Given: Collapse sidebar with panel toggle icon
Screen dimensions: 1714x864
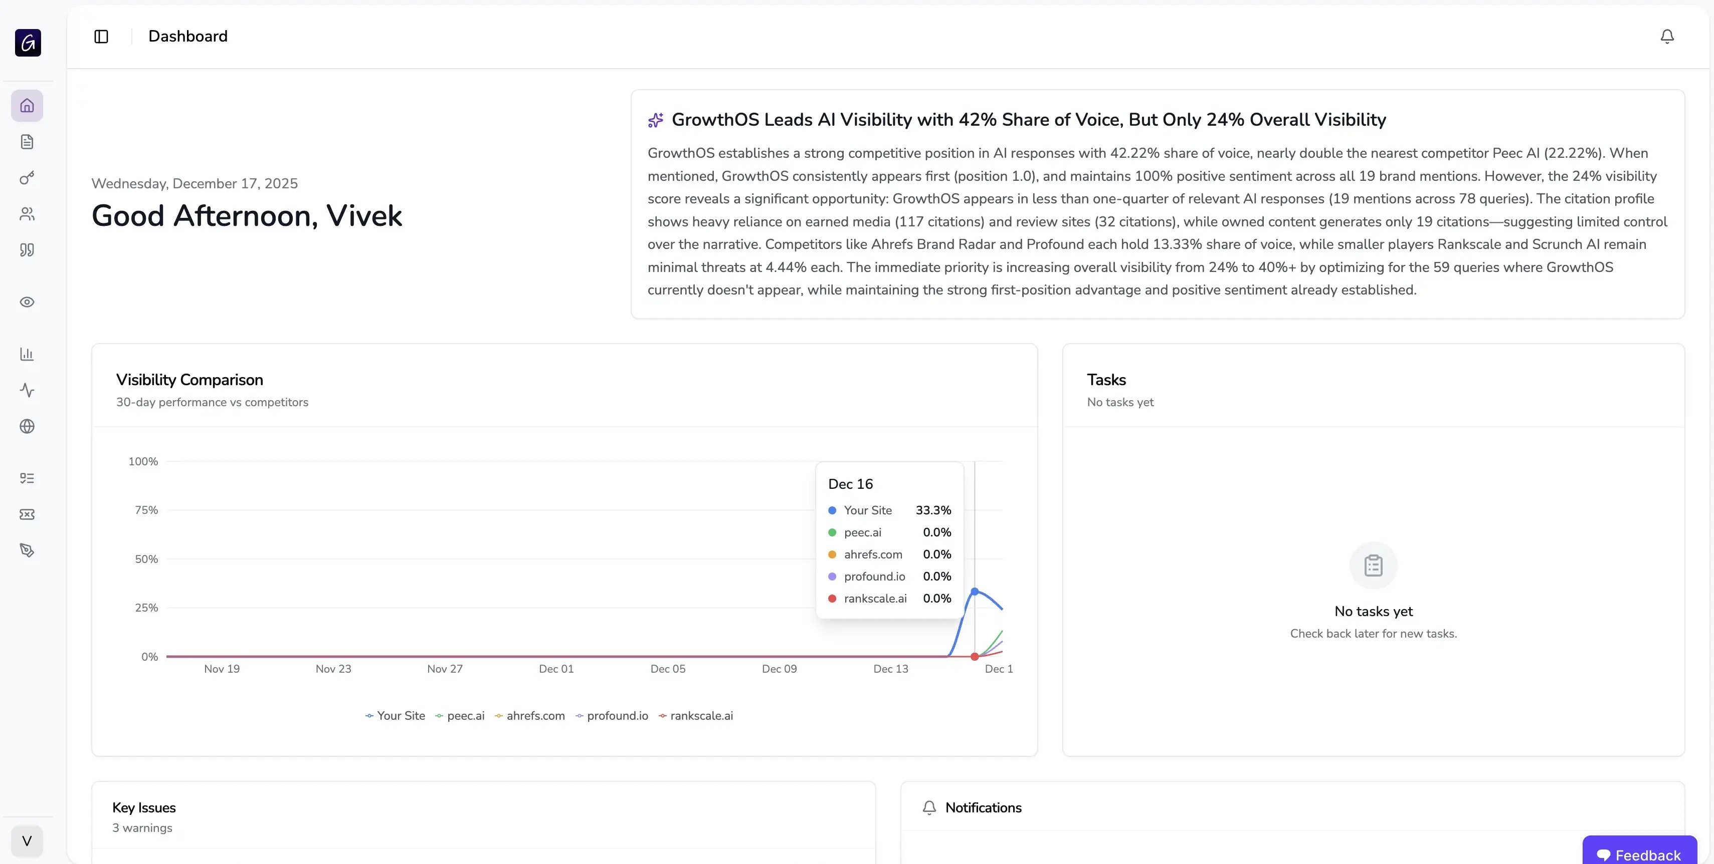Looking at the screenshot, I should [x=101, y=37].
